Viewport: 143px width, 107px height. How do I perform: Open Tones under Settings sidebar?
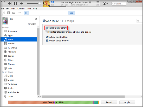point(19,60)
